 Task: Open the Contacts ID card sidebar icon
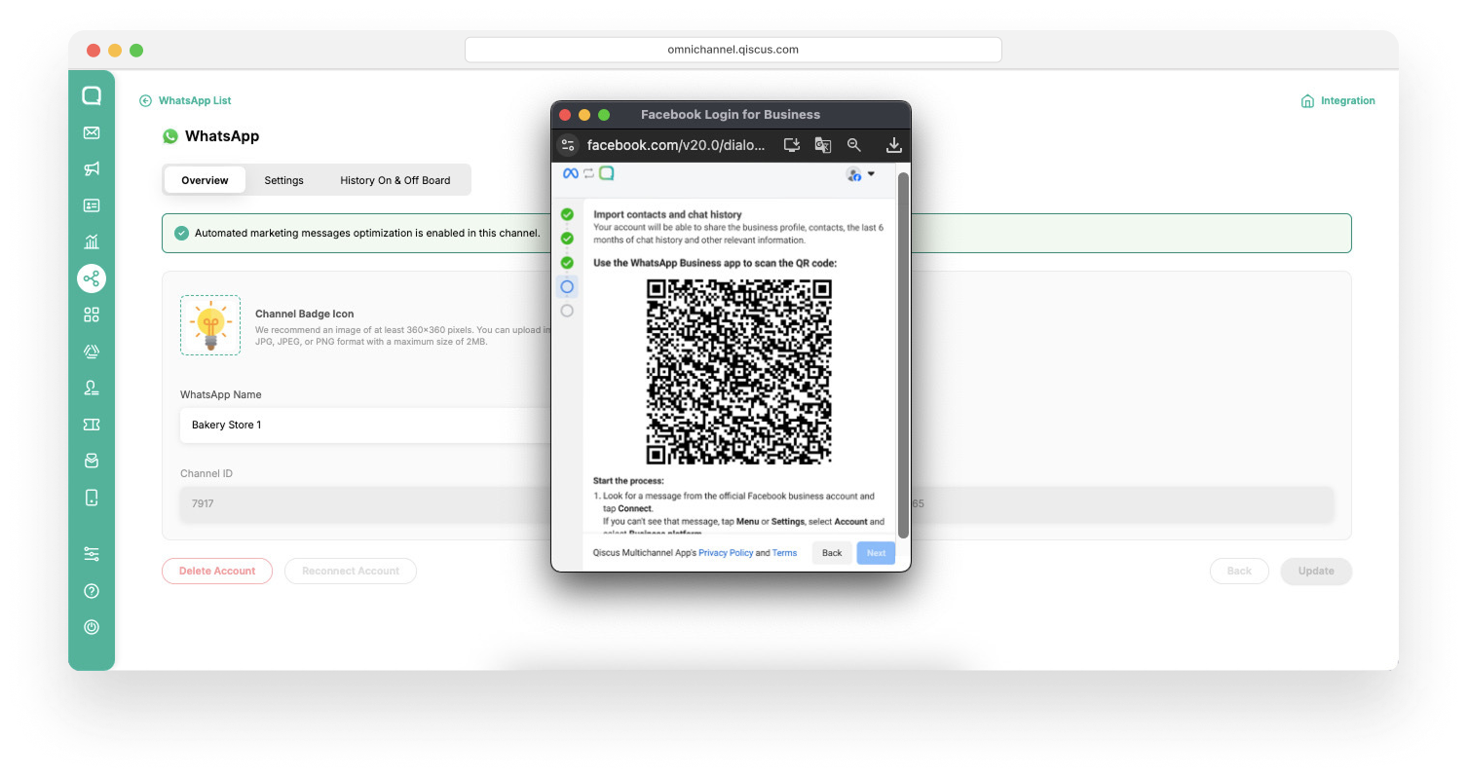point(92,205)
